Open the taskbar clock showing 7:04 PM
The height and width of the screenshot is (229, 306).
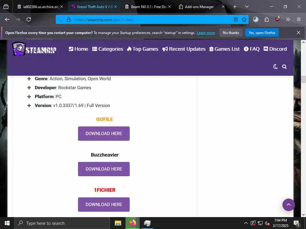pyautogui.click(x=280, y=223)
